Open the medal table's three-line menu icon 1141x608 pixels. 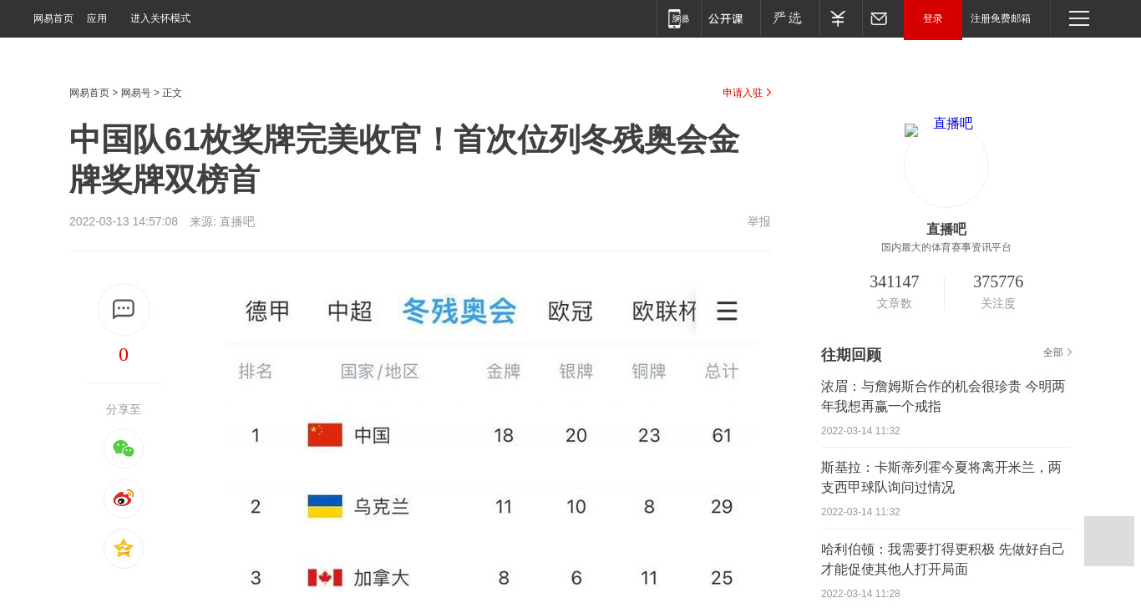coord(727,312)
